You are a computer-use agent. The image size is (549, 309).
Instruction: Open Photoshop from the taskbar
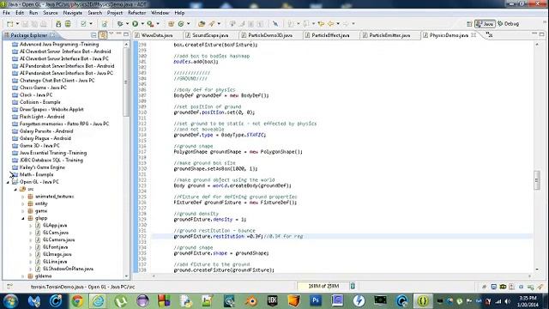click(316, 301)
